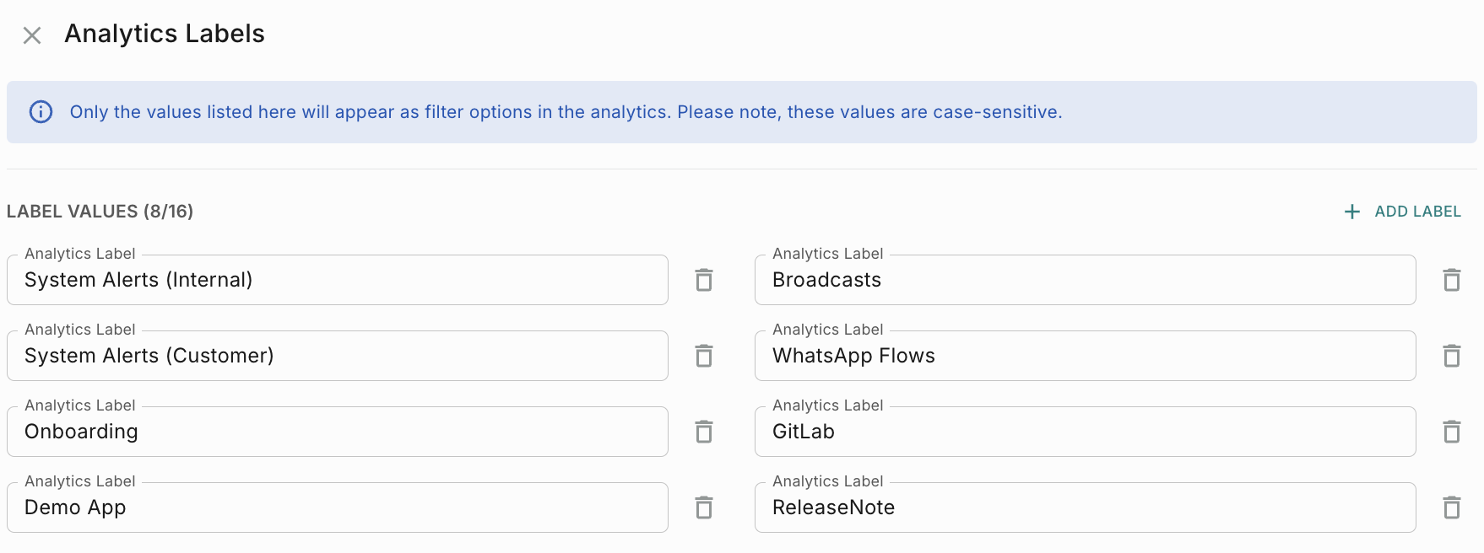1484x553 pixels.
Task: Remove the Onboarding label with trash icon
Action: [704, 432]
